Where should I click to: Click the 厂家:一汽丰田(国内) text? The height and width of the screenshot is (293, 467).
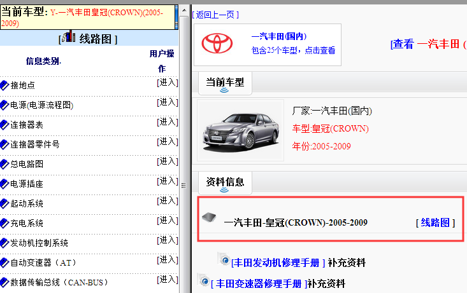332,111
